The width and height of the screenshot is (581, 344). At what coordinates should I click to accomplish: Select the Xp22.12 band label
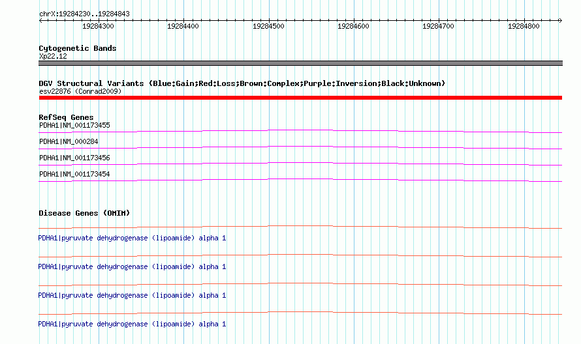[53, 56]
